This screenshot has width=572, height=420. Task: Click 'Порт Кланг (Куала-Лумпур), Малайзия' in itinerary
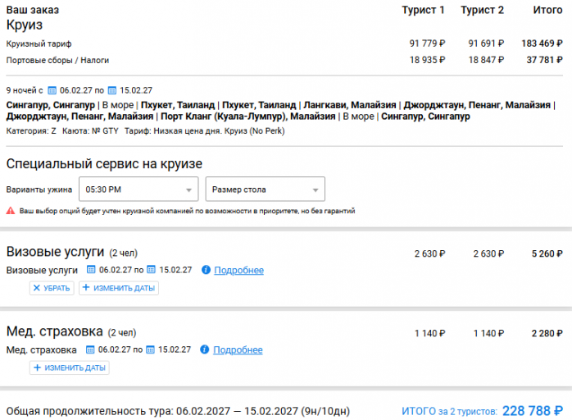[248, 116]
